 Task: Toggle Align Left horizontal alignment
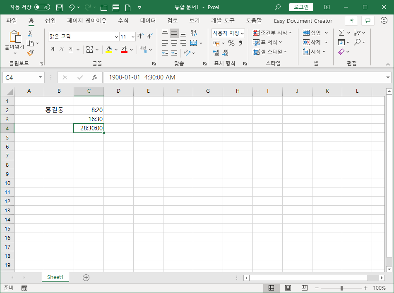click(165, 43)
